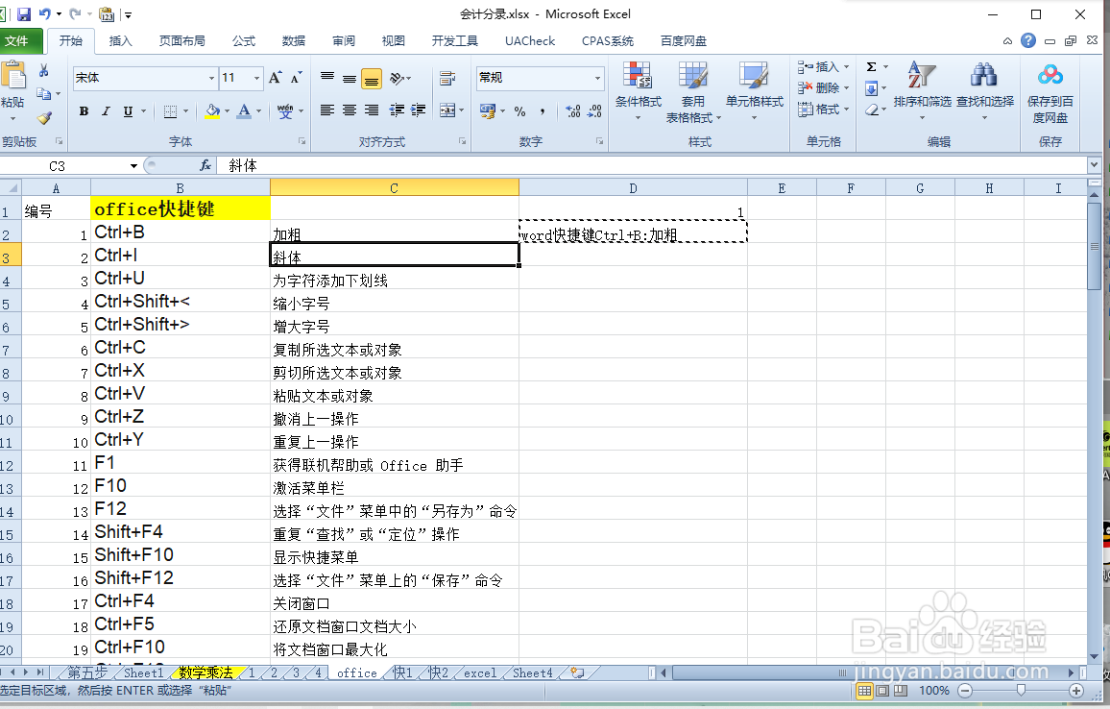Click the zoom slider handle
The width and height of the screenshot is (1110, 709).
pos(1020,690)
